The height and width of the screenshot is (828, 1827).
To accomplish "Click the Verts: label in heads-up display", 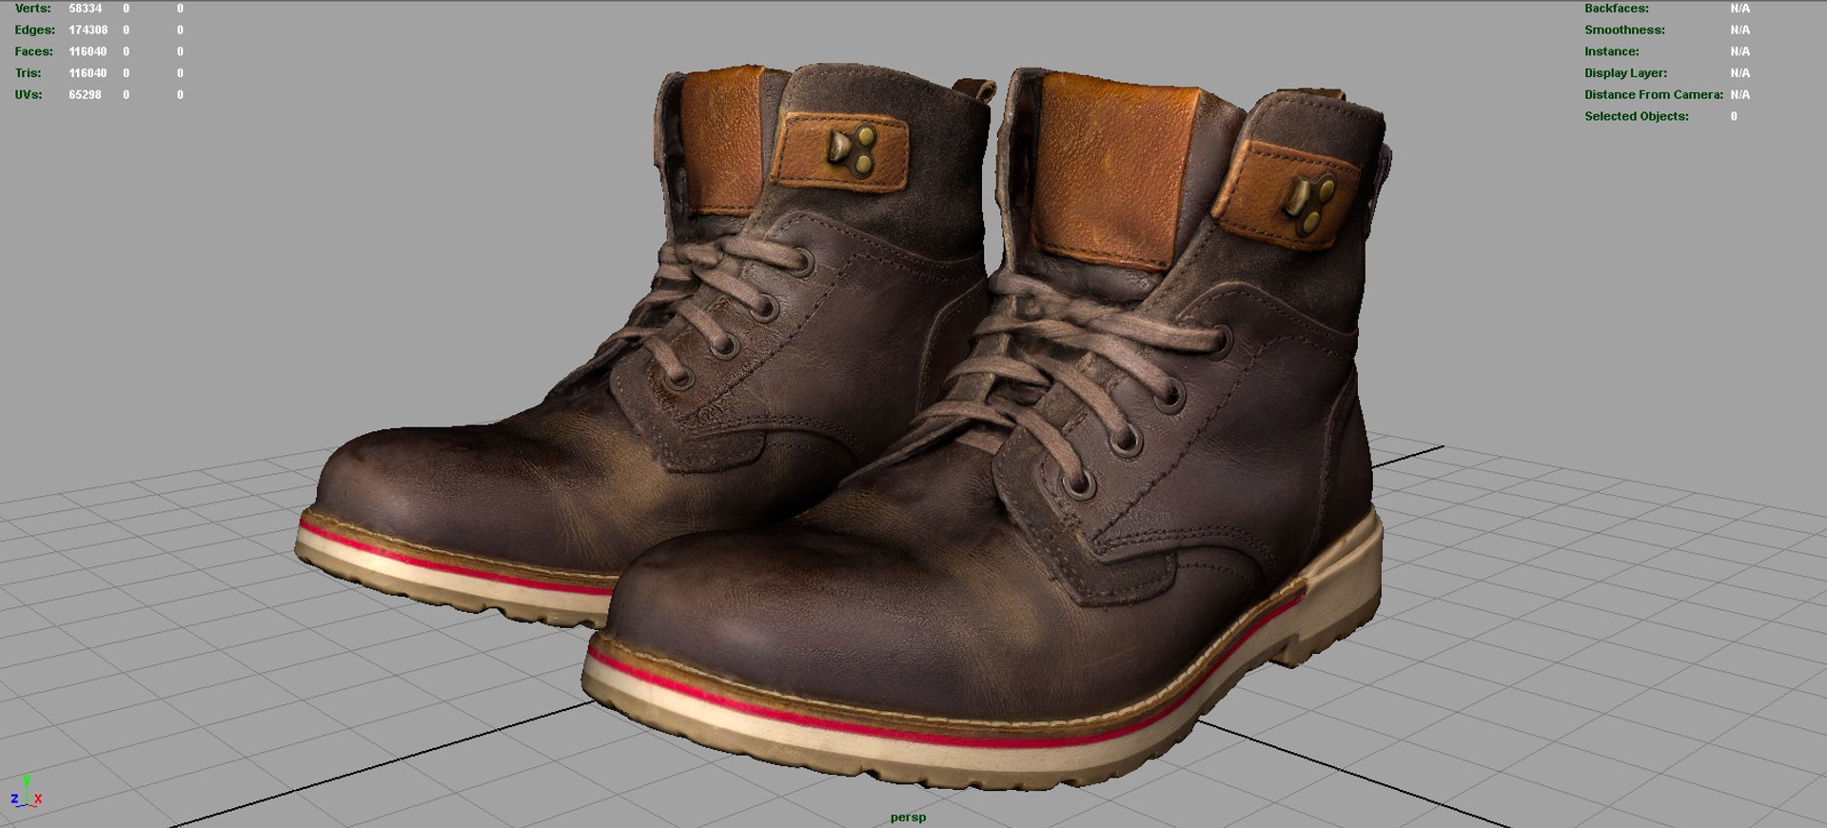I will click(33, 9).
